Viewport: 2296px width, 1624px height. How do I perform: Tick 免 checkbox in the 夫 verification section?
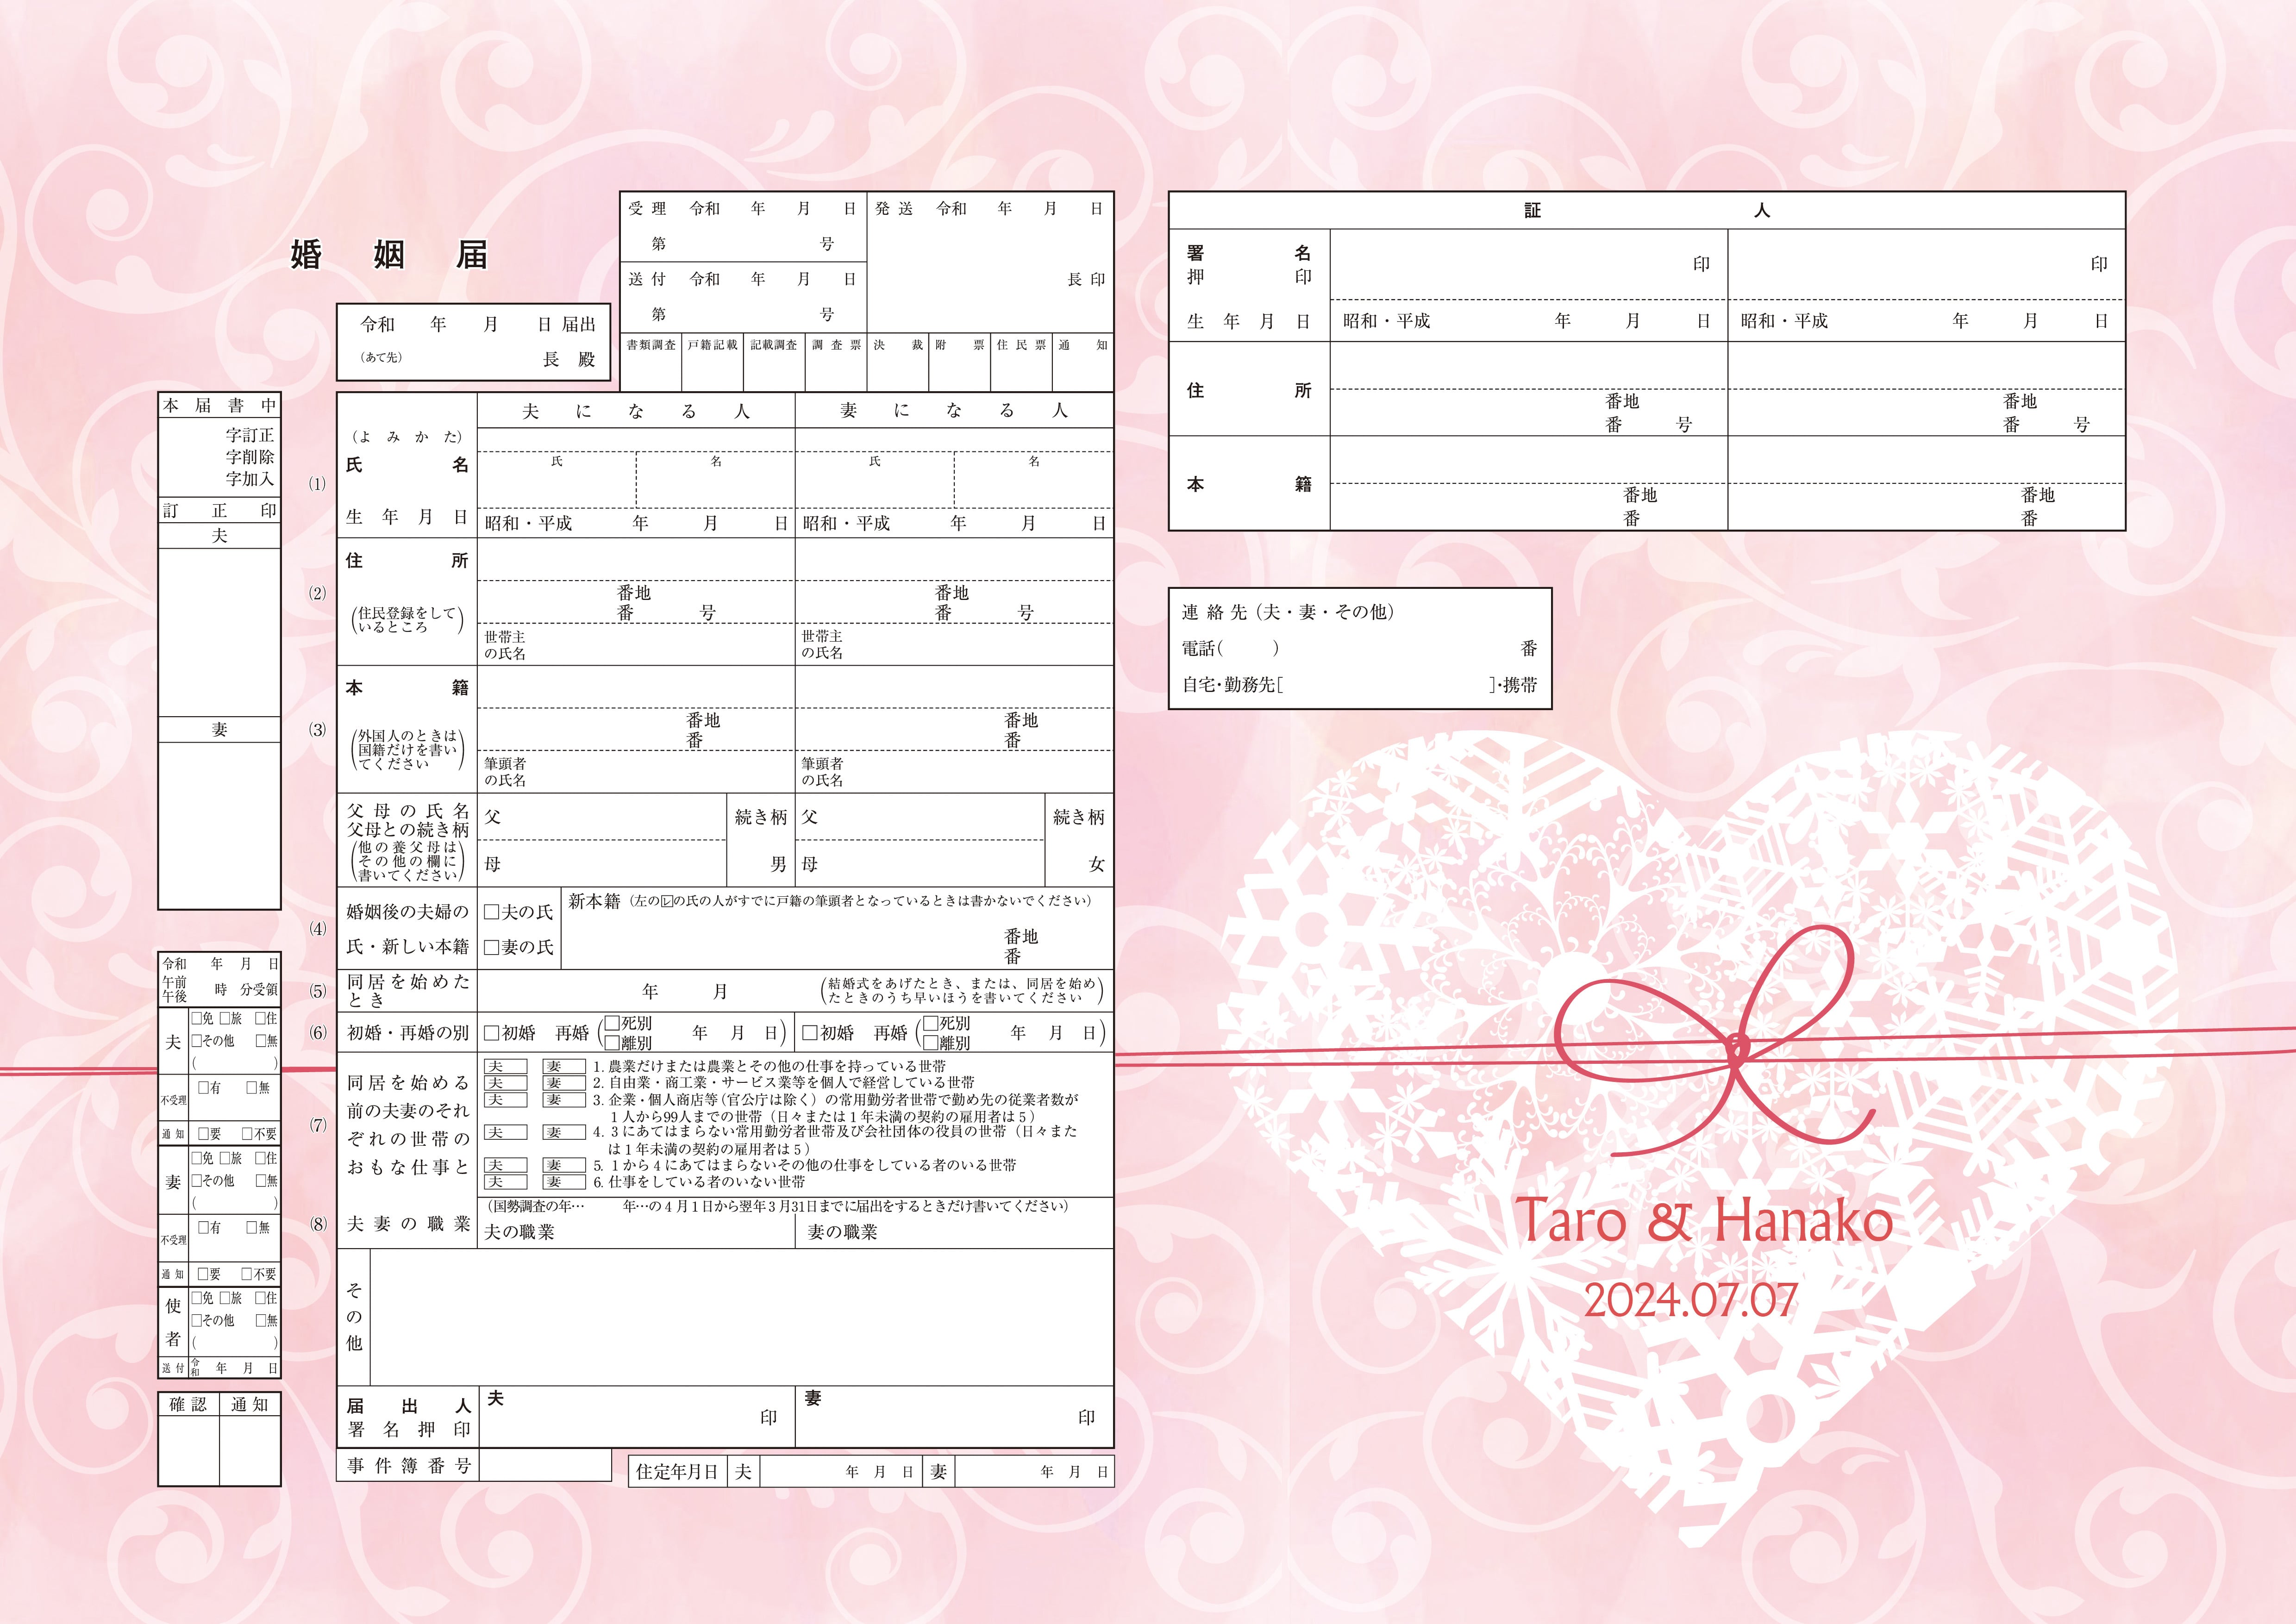[197, 1018]
